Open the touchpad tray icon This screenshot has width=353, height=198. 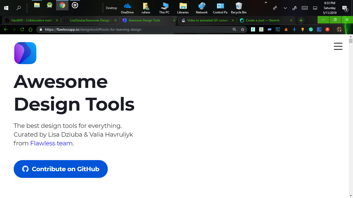click(315, 8)
